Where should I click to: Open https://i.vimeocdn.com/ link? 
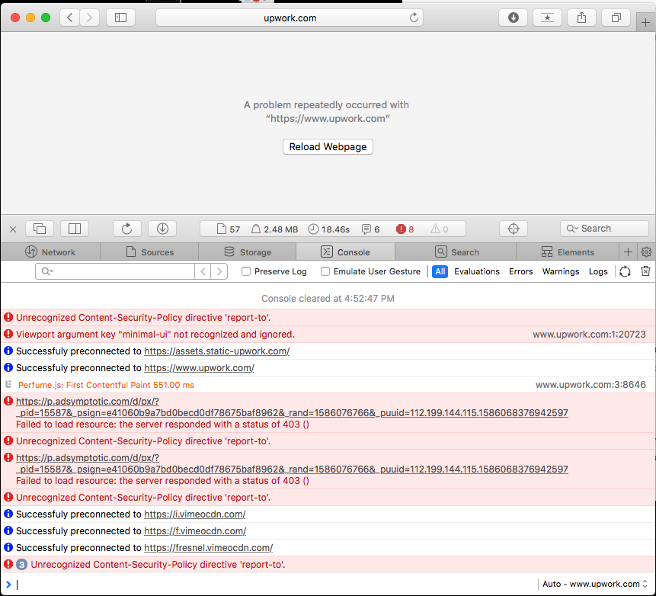[195, 514]
